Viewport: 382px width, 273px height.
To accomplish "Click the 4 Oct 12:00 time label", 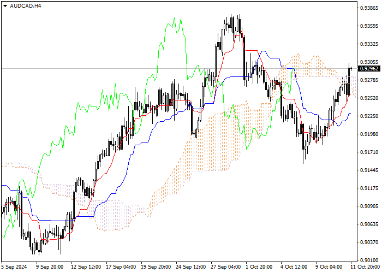I will 294,267.
